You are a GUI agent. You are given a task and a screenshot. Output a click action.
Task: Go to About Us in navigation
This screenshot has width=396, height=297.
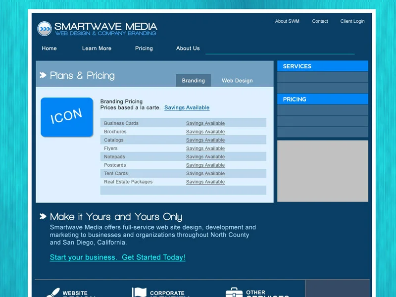(188, 48)
